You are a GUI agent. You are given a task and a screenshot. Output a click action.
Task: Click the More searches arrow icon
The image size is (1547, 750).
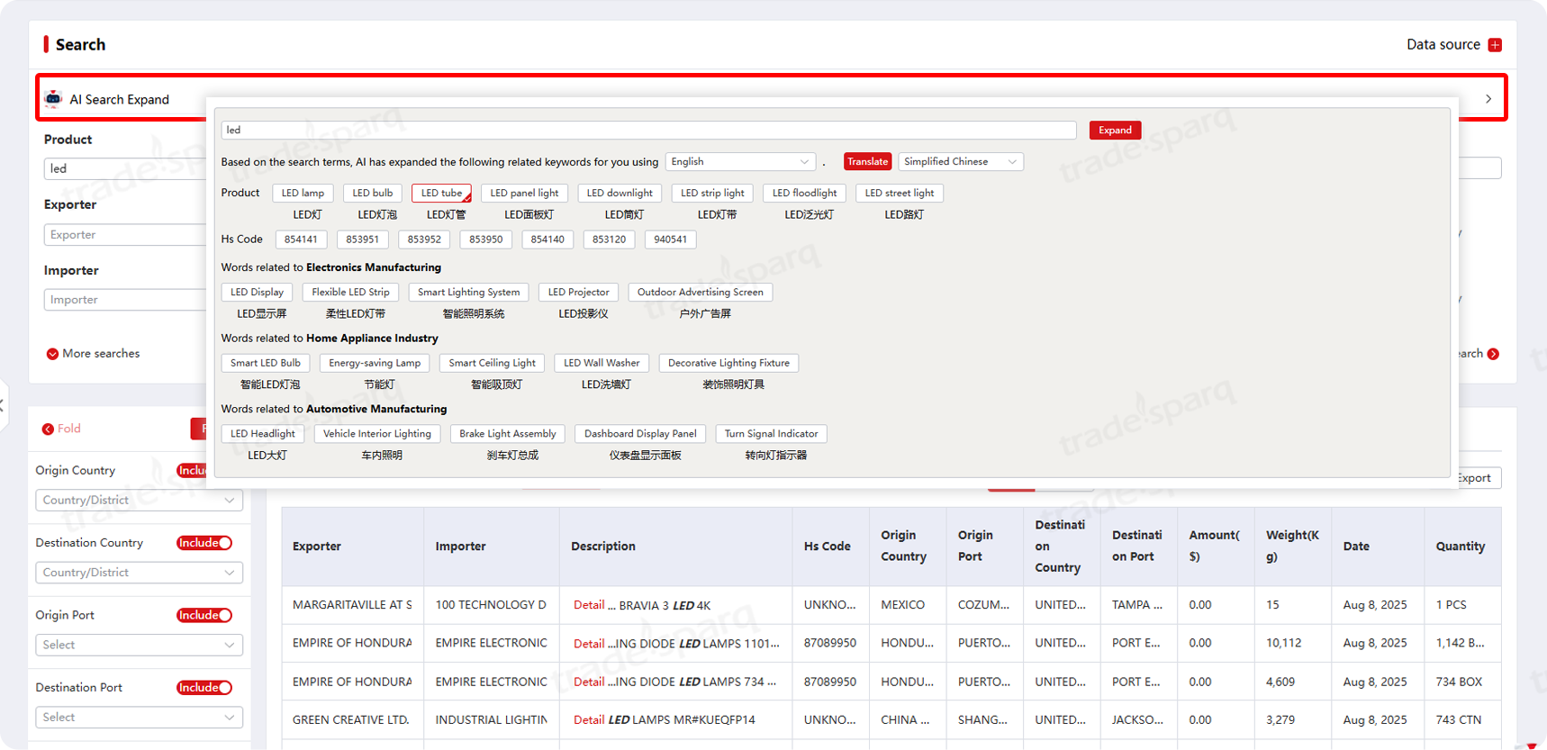[x=52, y=354]
